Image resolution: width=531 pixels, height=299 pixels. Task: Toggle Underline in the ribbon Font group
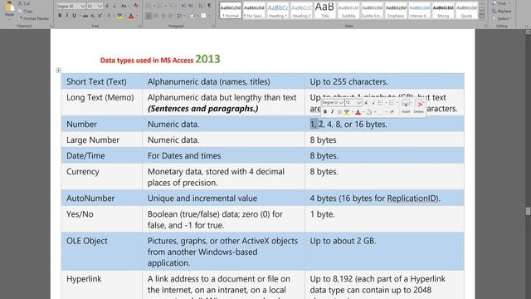75,16
